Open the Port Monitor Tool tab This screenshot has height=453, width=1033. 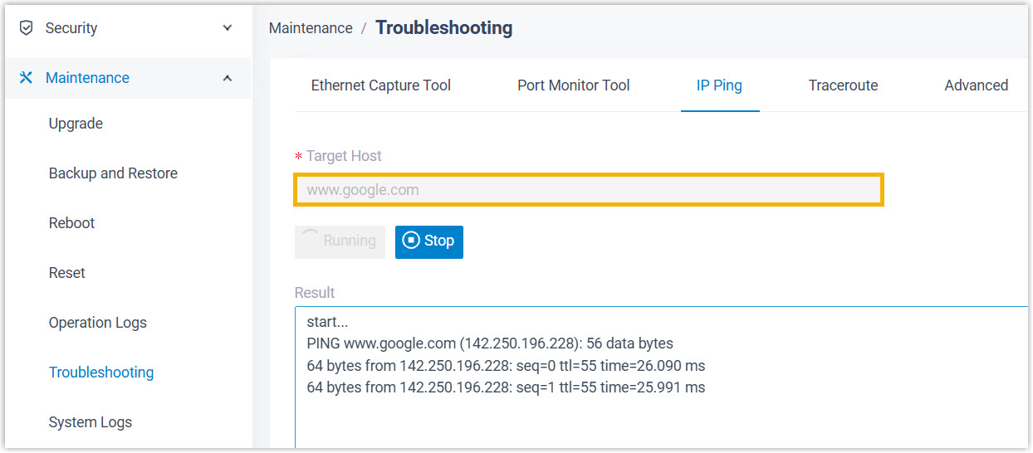[x=573, y=85]
